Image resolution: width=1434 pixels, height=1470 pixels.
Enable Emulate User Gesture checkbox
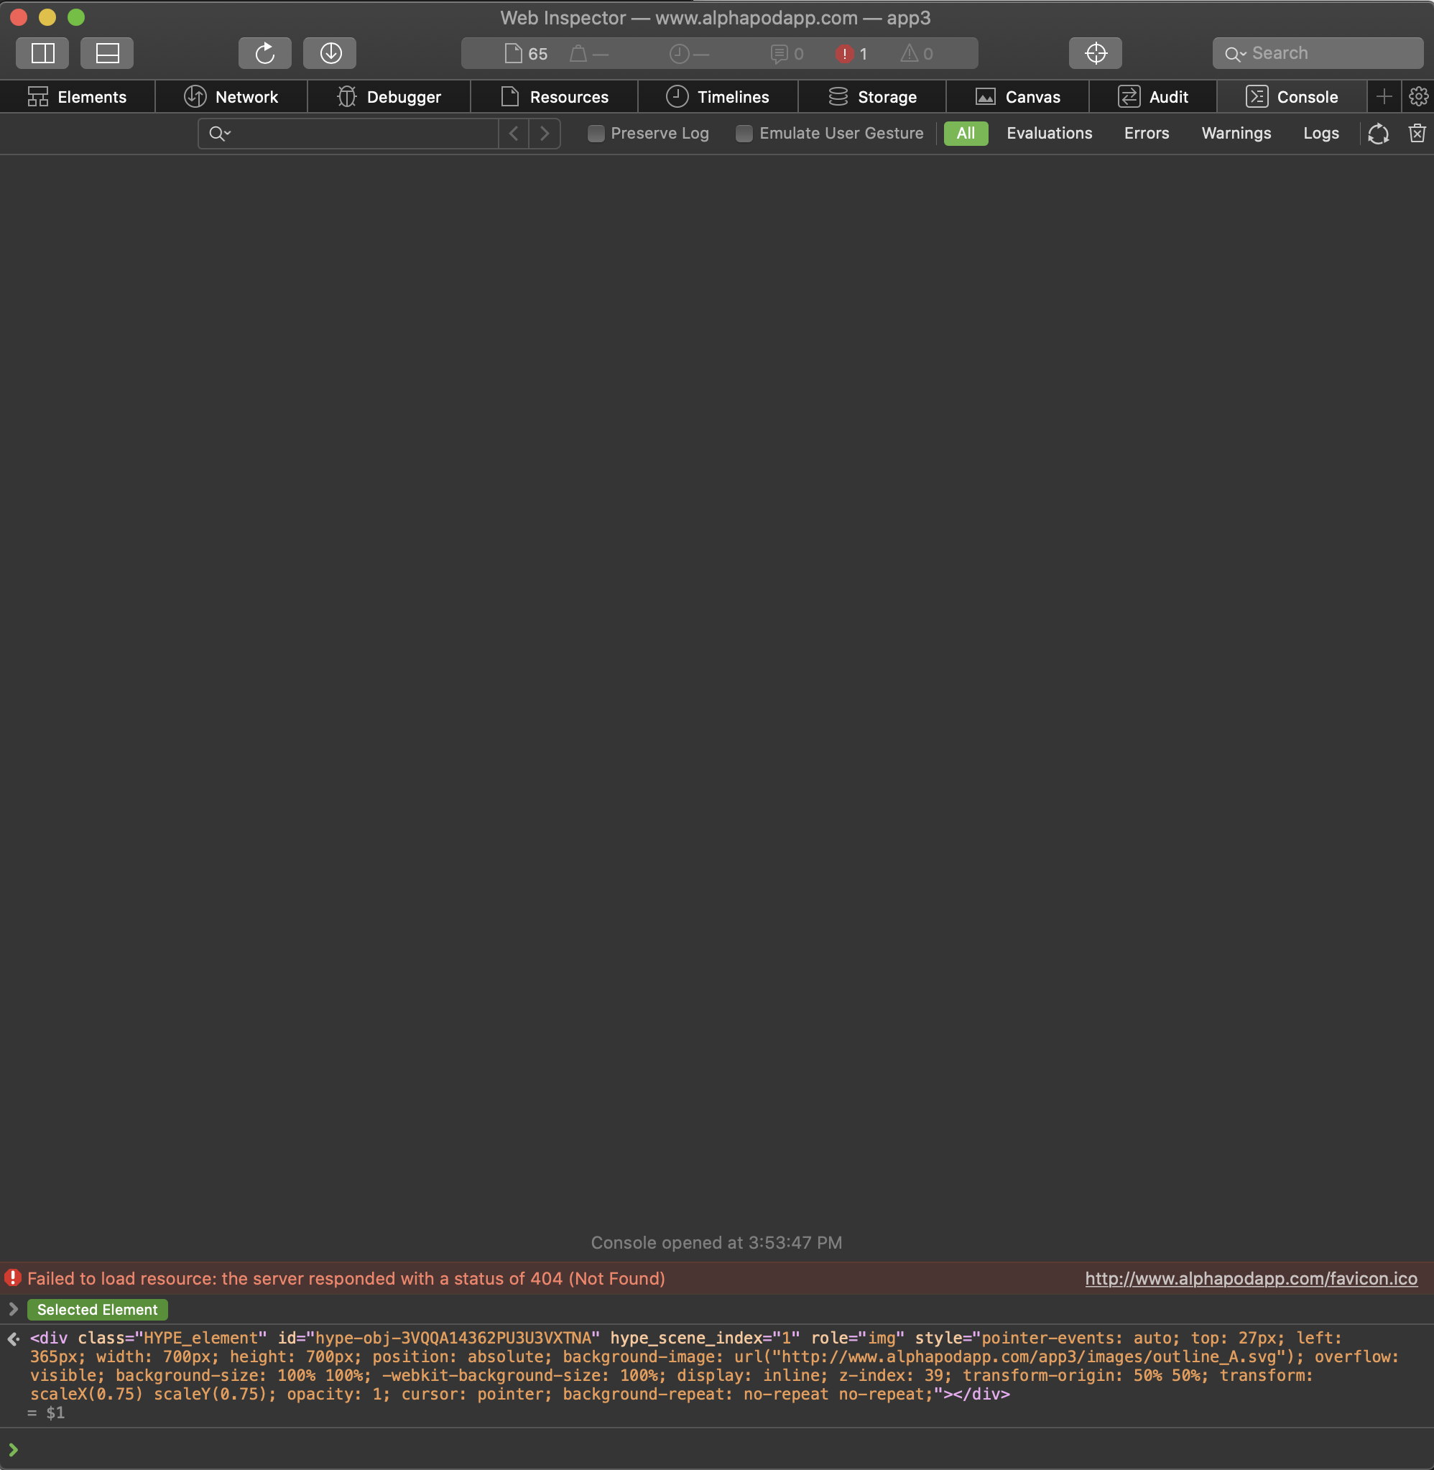(744, 134)
